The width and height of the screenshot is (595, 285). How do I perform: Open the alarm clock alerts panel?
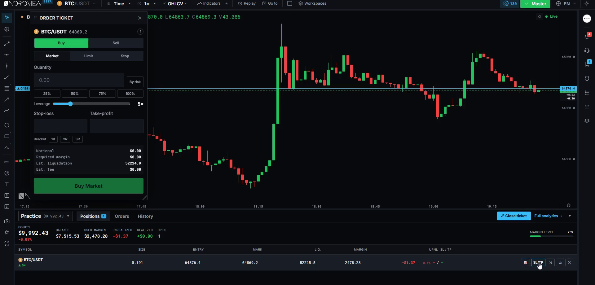(x=587, y=78)
